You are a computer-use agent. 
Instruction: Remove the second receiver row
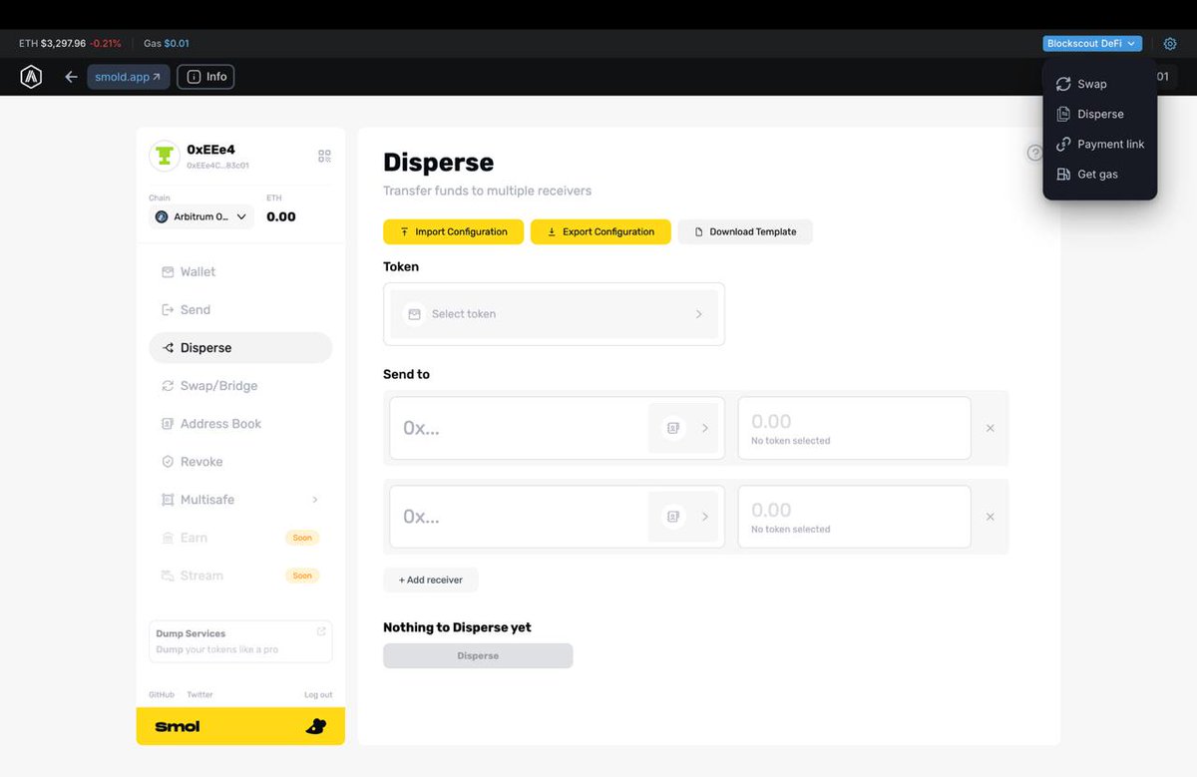point(991,517)
